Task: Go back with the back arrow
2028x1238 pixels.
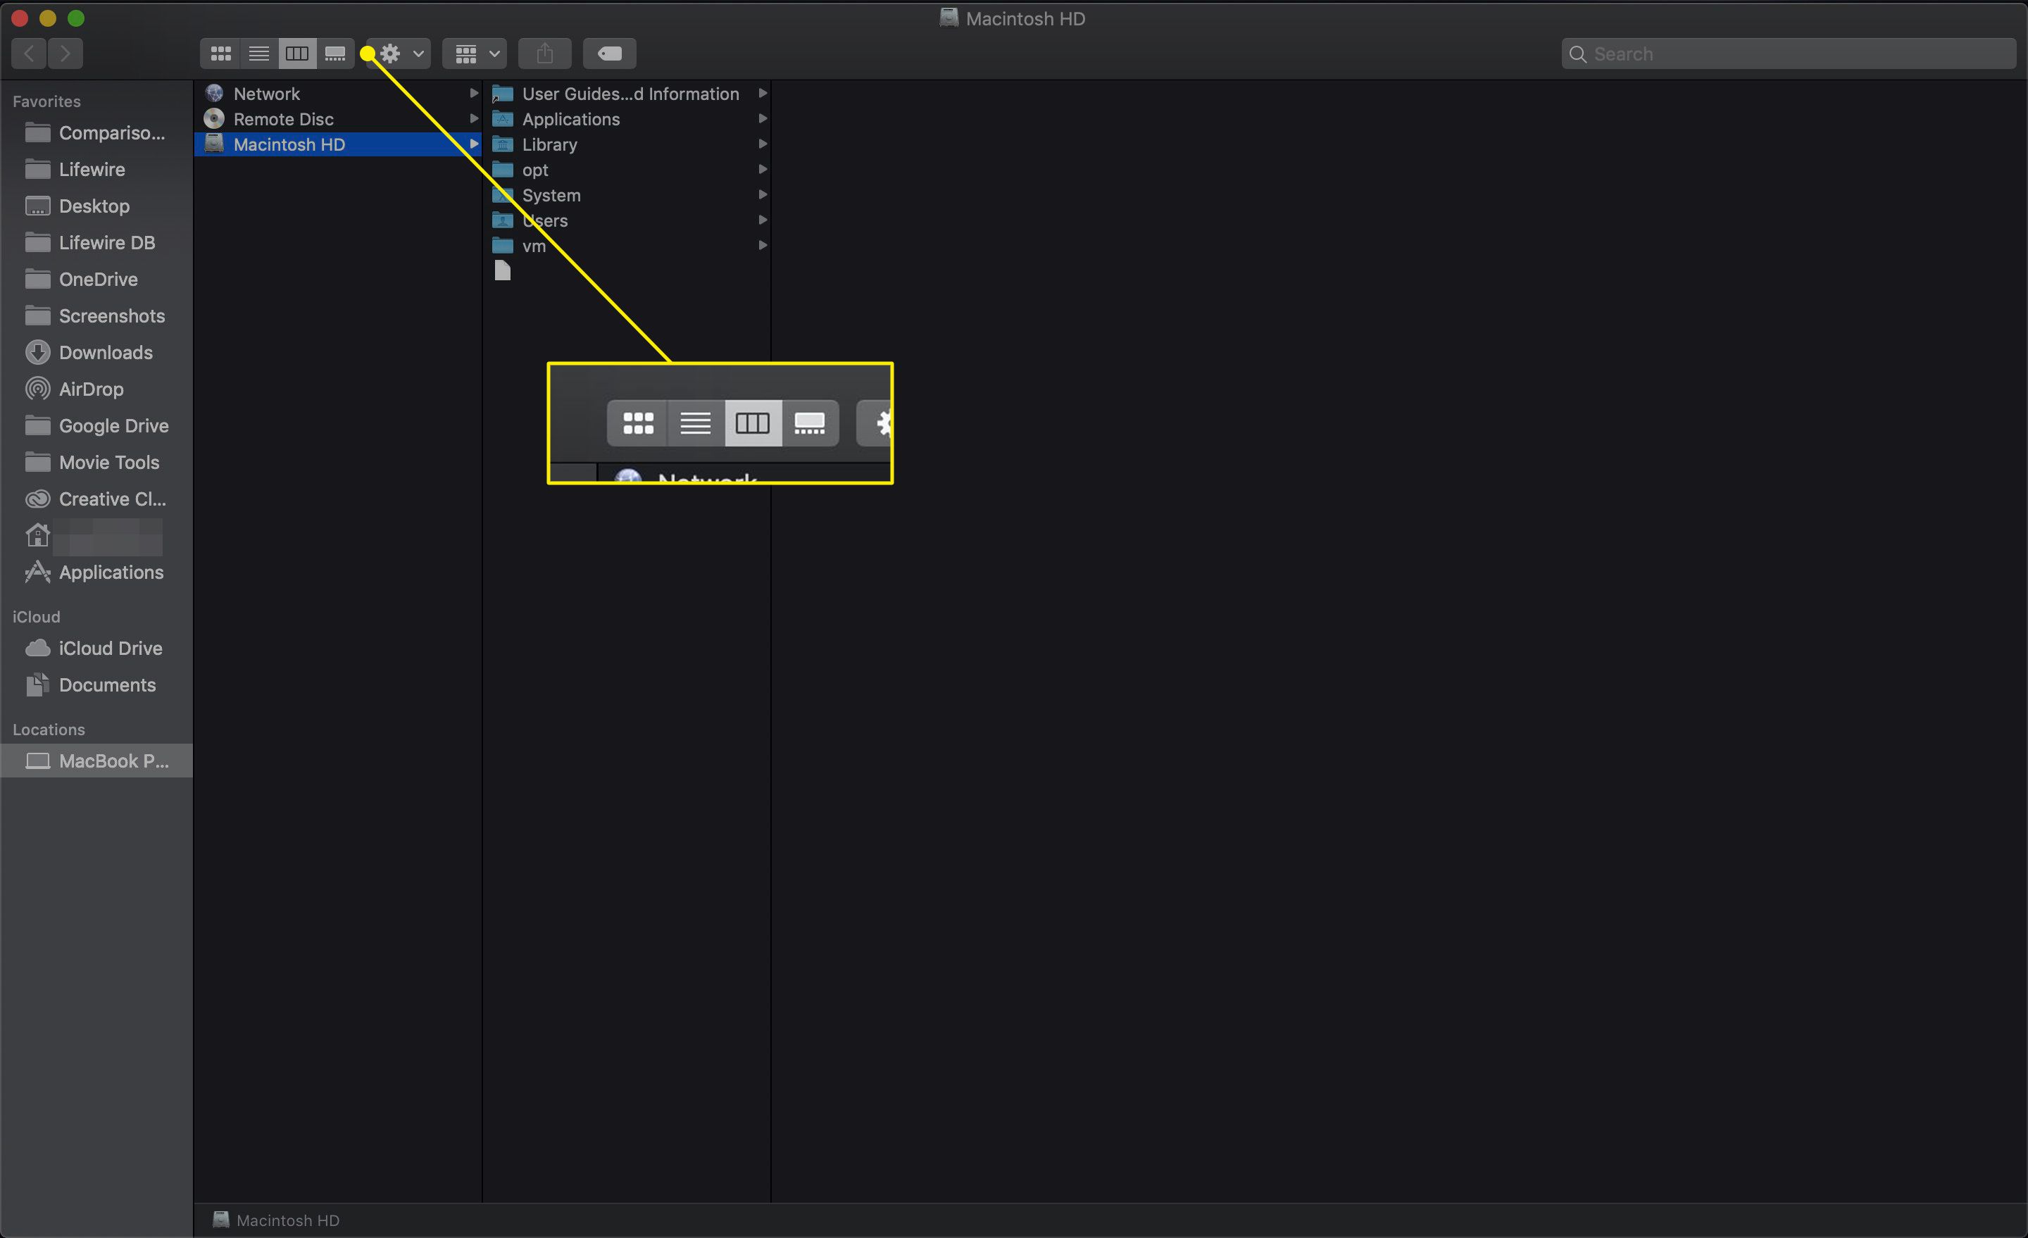Action: pyautogui.click(x=29, y=54)
